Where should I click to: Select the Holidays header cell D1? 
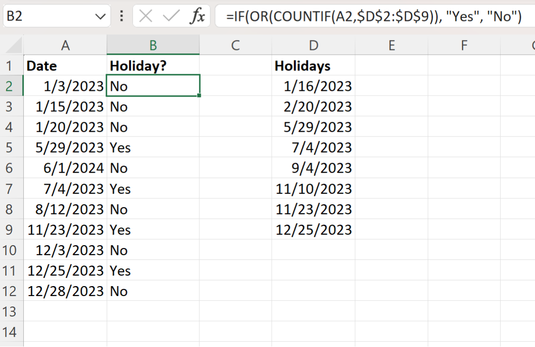(313, 66)
